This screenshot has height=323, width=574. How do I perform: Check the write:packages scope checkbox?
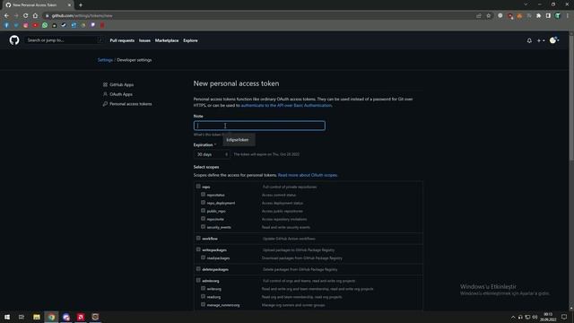(x=198, y=249)
